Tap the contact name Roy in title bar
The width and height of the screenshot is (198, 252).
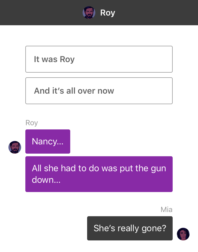point(107,13)
